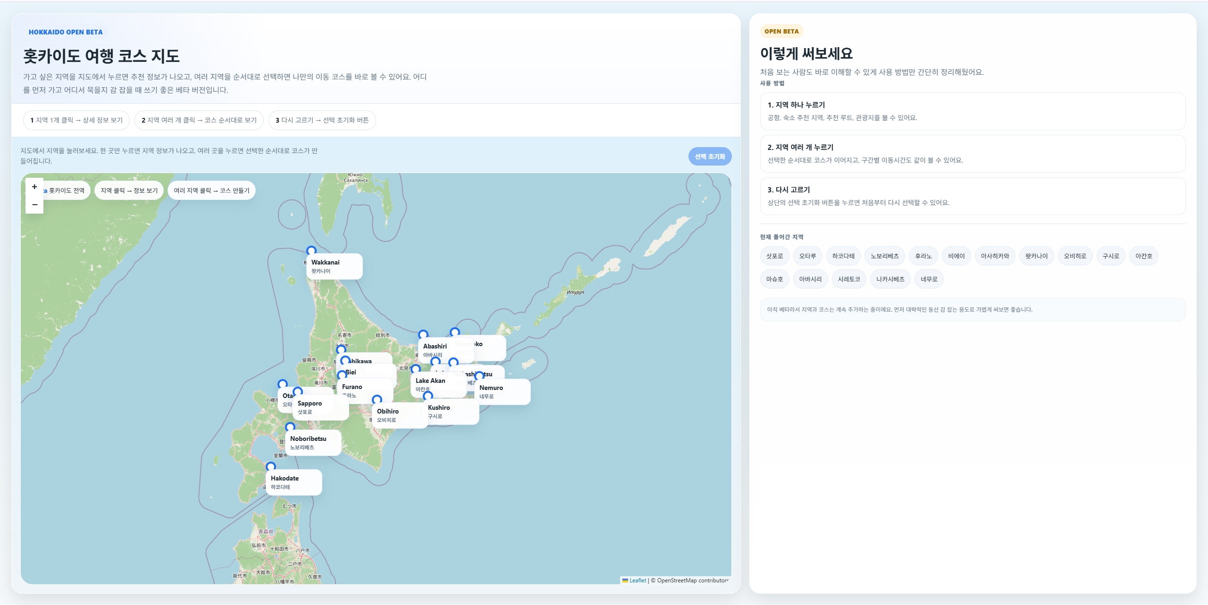The height and width of the screenshot is (605, 1208).
Task: Click the 구시로 region chip
Action: 1111,256
